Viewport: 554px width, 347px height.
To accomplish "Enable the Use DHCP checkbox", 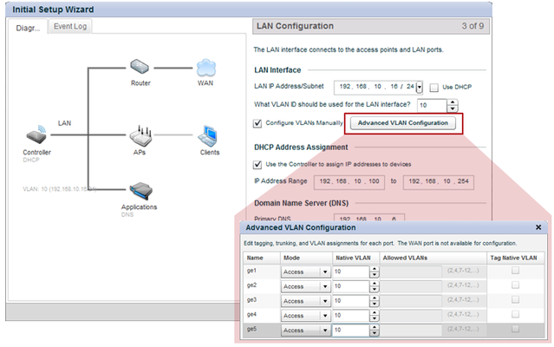I will (x=433, y=88).
